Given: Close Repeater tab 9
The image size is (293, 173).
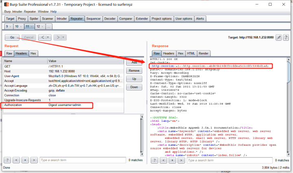Looking at the screenshot, I should [11, 27].
